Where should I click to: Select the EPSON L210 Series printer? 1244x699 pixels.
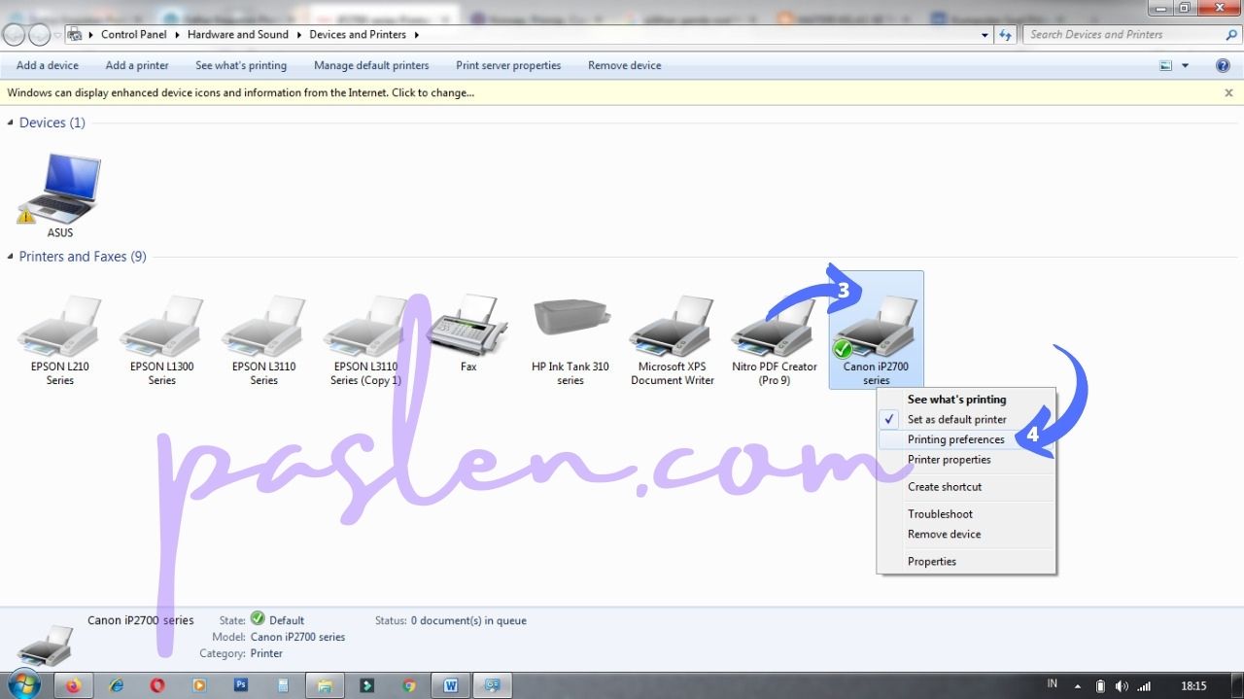(60, 327)
